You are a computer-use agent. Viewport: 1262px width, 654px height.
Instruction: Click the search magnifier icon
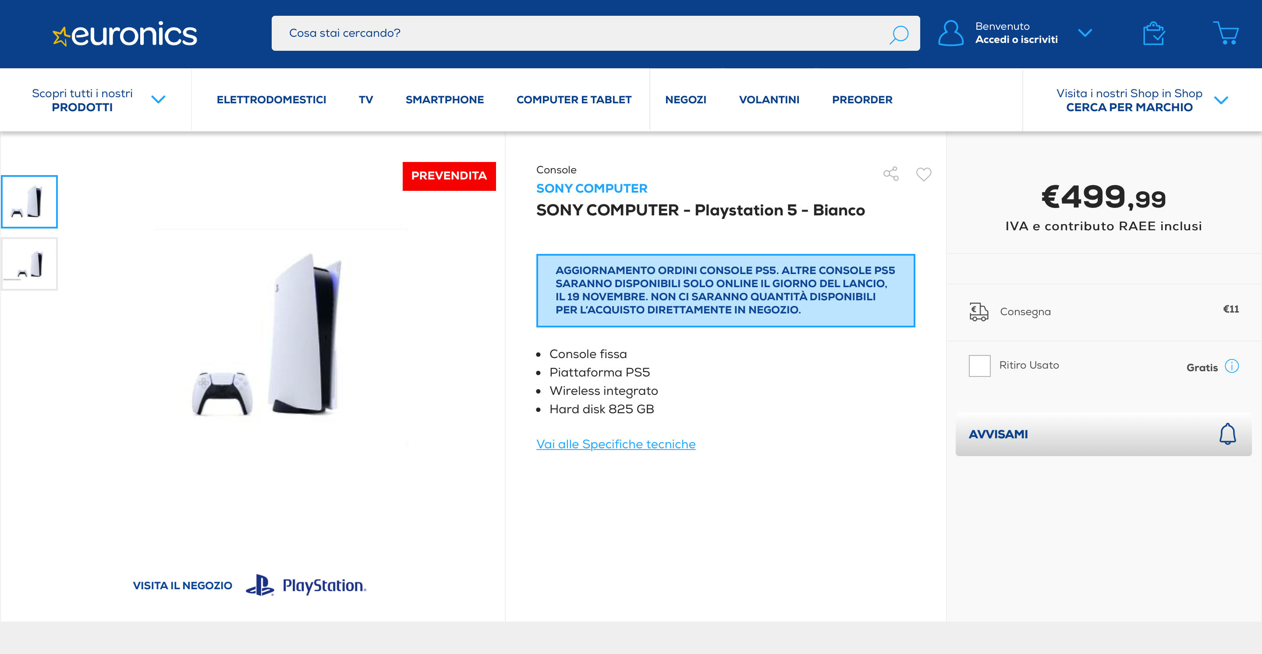898,34
